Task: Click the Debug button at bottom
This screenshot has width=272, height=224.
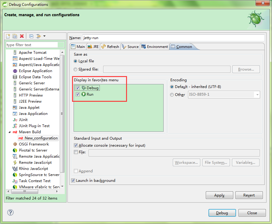Action: [x=222, y=213]
